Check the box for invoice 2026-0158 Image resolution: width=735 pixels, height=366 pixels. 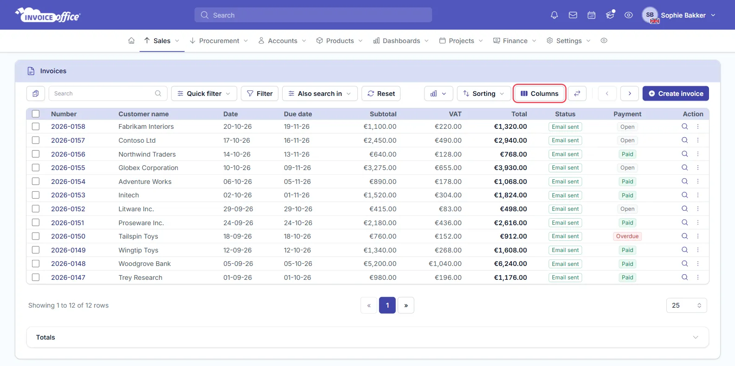(x=36, y=126)
